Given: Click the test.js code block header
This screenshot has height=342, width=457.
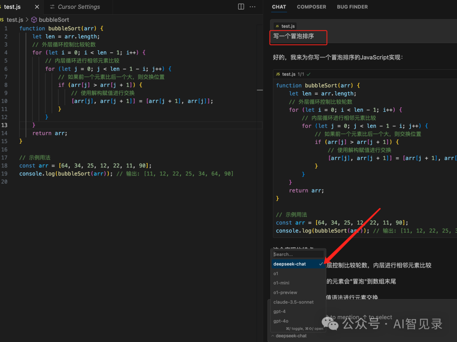Looking at the screenshot, I should (x=289, y=74).
